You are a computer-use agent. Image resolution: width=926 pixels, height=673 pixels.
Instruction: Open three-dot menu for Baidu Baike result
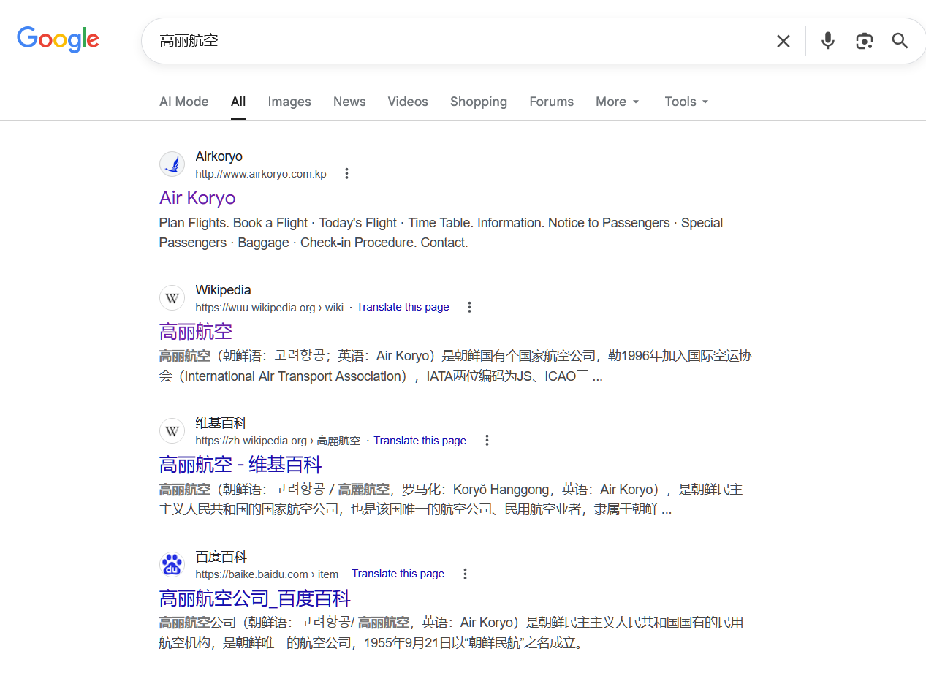coord(465,574)
